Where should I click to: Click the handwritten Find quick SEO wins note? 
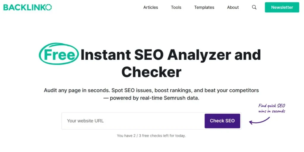click(272, 108)
